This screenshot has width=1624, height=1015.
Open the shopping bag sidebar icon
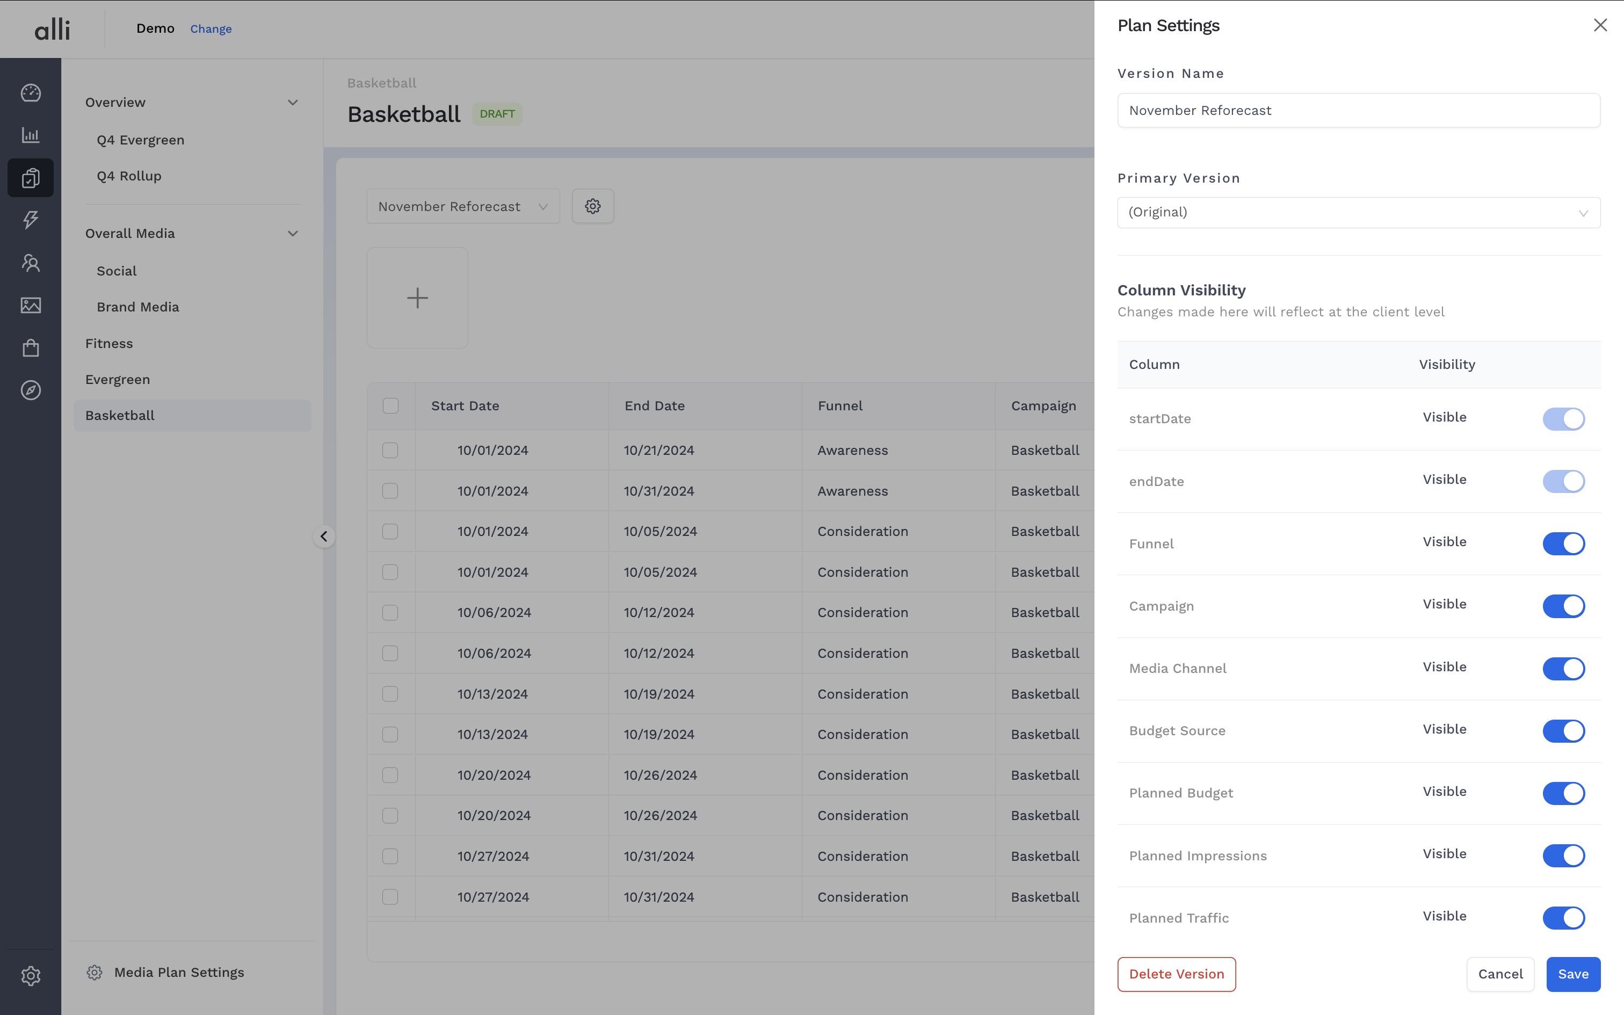[31, 348]
